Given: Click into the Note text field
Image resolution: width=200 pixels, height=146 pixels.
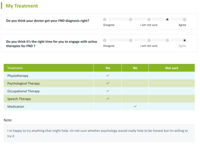Looking at the screenshot, I should tap(100, 133).
